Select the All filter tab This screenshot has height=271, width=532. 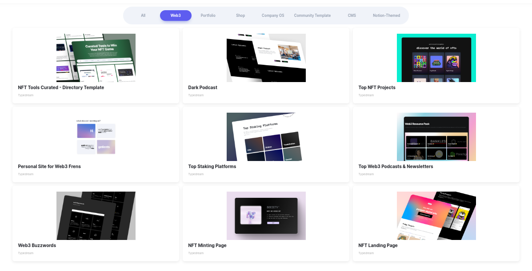(x=143, y=16)
